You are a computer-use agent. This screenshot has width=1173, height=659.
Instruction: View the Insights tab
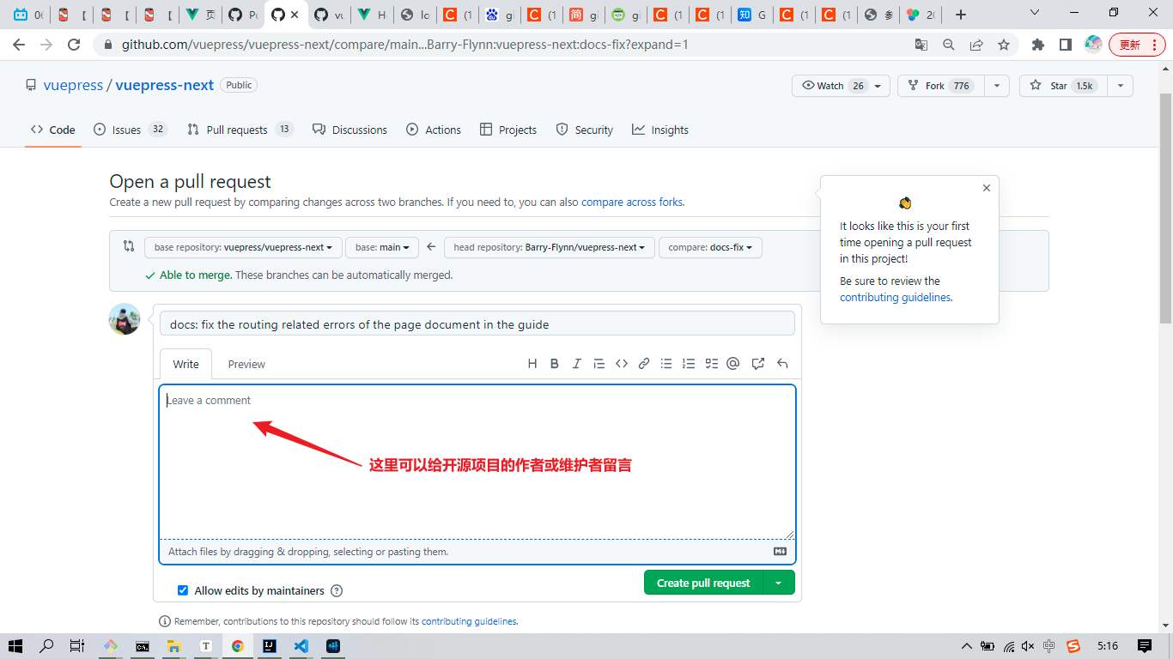point(660,130)
